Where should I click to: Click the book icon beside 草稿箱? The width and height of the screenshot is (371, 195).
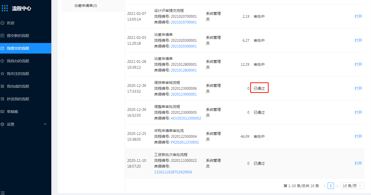[x=2, y=112]
